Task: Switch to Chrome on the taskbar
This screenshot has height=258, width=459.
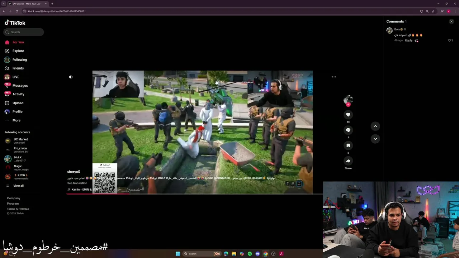Action: [265, 254]
